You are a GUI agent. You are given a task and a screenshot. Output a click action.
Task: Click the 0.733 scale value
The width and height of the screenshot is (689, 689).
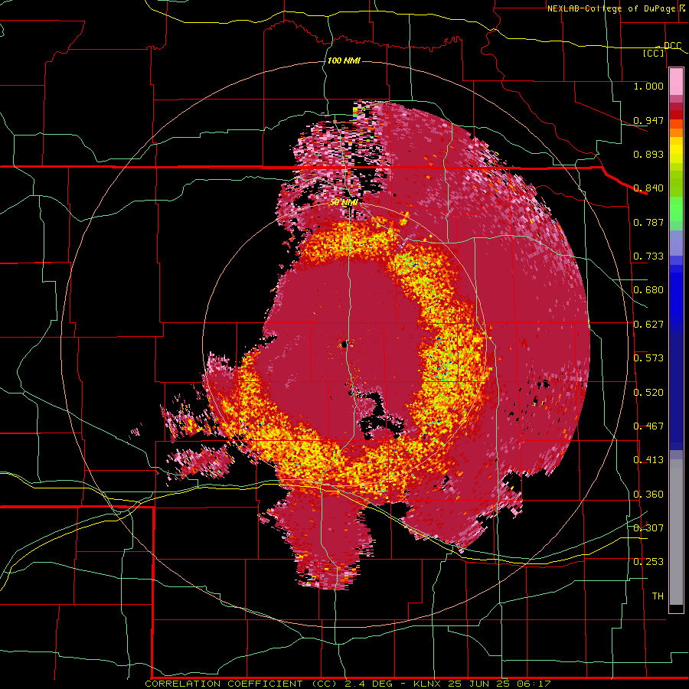pos(648,256)
